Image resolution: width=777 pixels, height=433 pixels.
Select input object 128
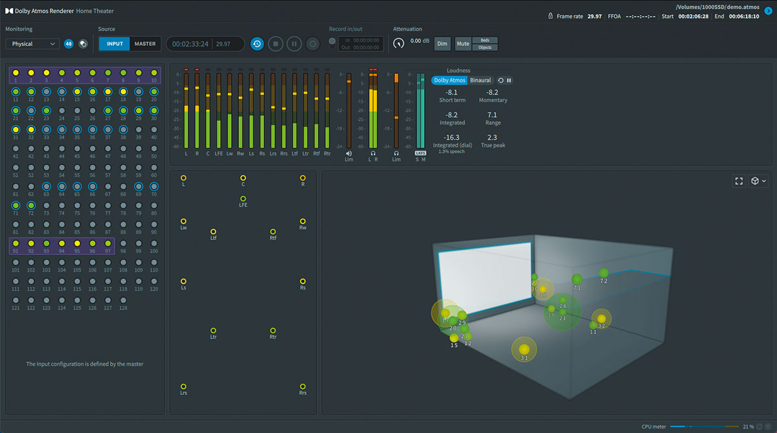click(123, 300)
